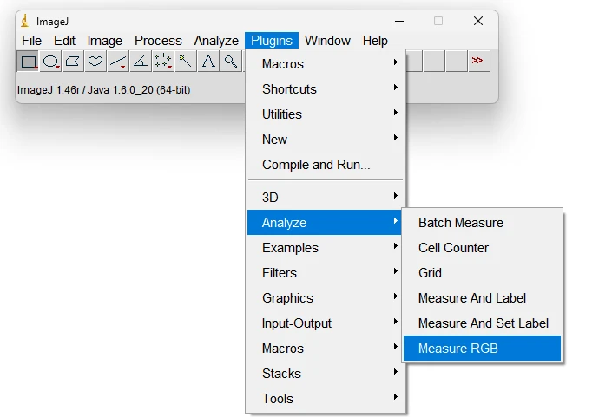
Task: Open the Process menu
Action: [158, 41]
